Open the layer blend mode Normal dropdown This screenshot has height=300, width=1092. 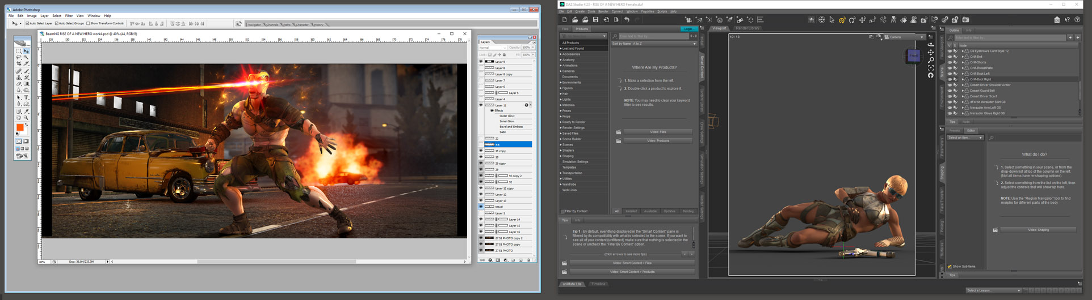coord(492,48)
